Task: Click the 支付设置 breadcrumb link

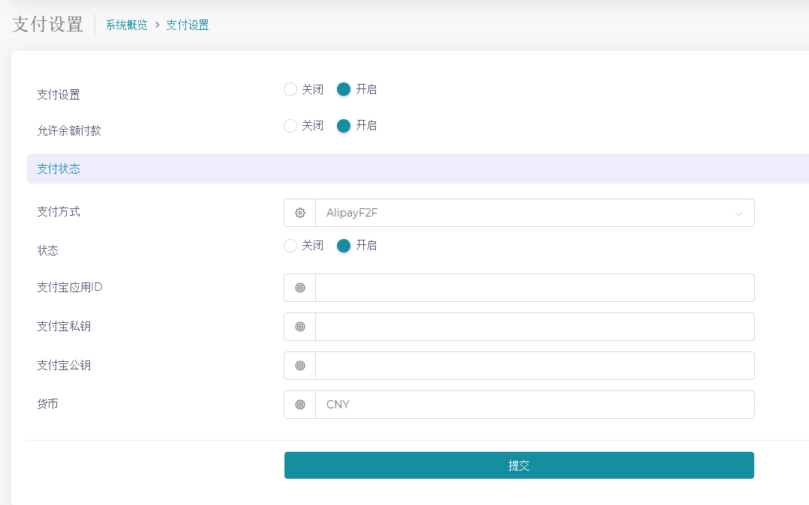Action: [188, 24]
